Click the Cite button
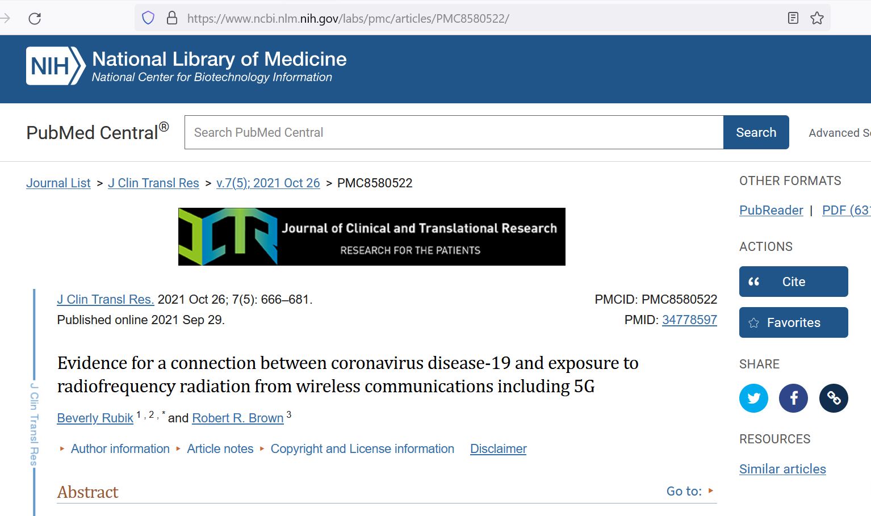This screenshot has width=871, height=516. [793, 282]
